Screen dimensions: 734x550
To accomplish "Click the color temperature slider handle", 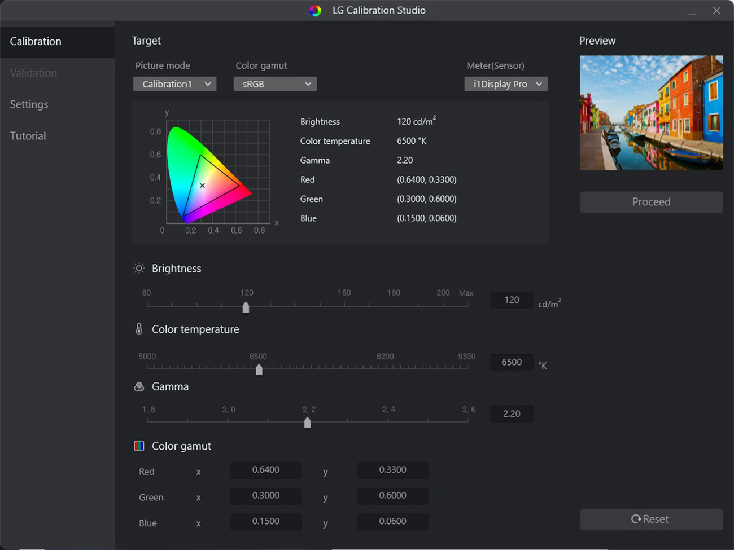I will (259, 369).
